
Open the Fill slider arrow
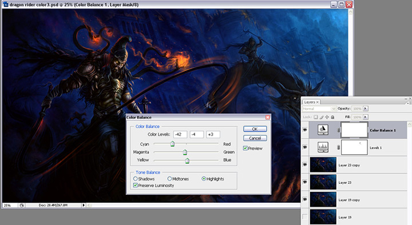tap(366, 117)
